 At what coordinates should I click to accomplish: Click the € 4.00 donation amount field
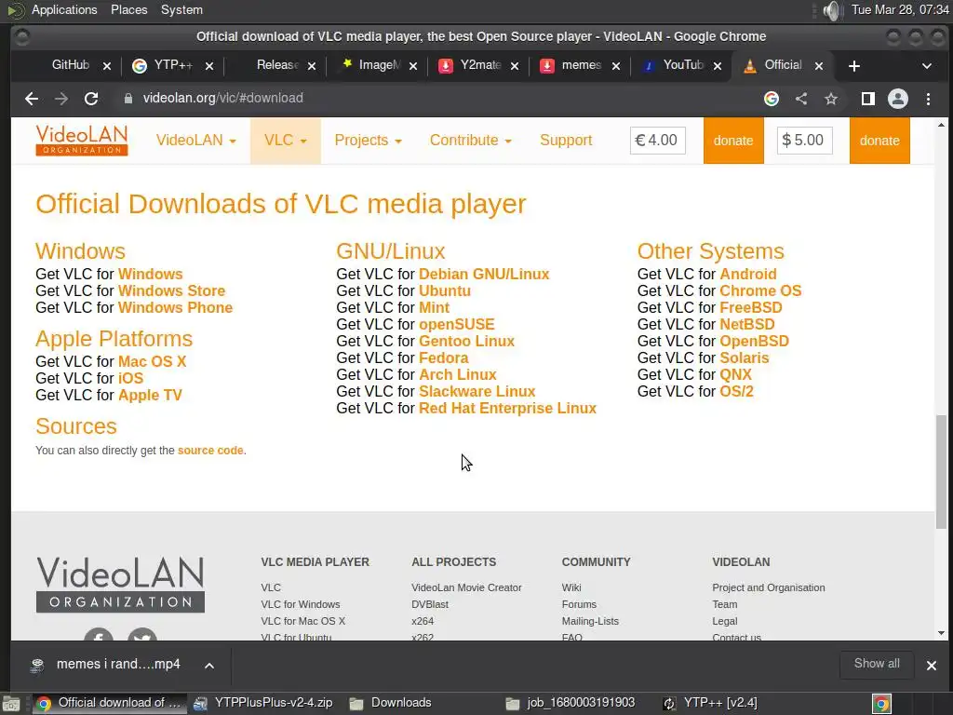(658, 141)
